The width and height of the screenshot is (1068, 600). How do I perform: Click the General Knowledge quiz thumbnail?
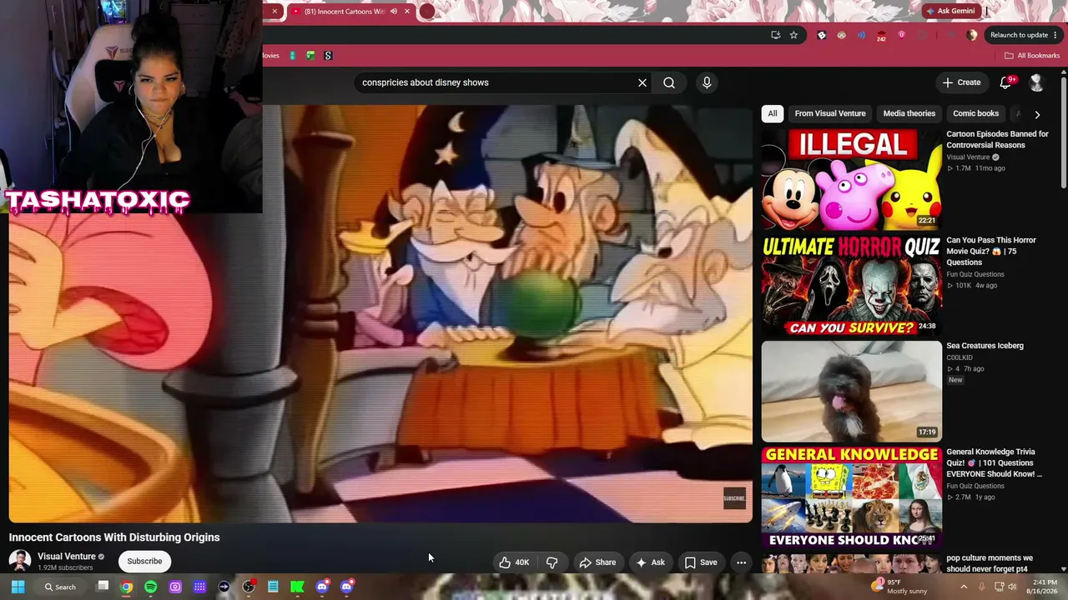(851, 497)
